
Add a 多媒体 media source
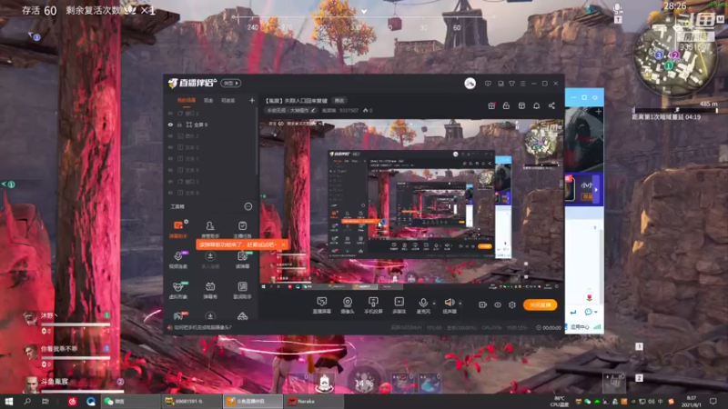coord(399,305)
